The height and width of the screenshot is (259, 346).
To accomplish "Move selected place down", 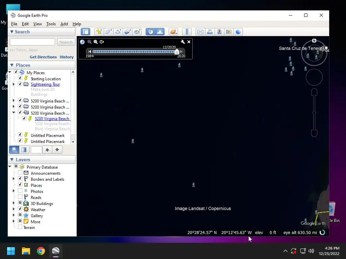I will 57,150.
